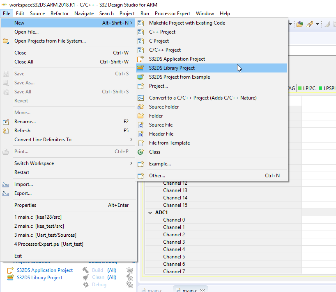336x292 pixels.
Task: Click the Export icon in File menu
Action: (x=6, y=194)
